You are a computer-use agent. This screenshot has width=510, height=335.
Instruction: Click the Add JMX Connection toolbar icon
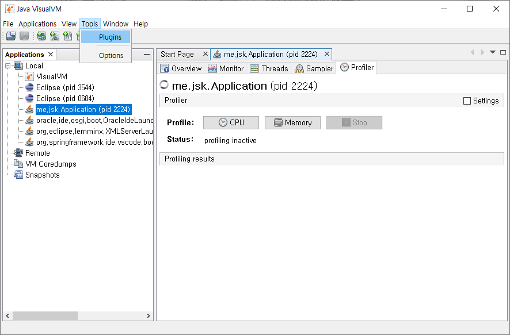(x=55, y=36)
